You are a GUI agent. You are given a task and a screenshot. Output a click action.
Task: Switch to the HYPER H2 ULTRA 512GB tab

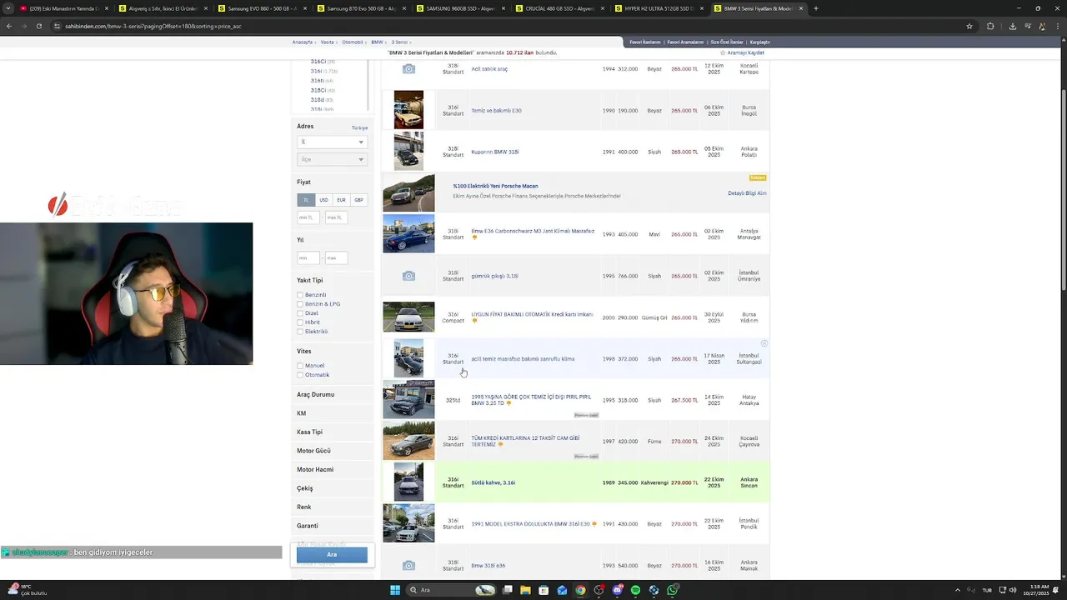pyautogui.click(x=659, y=8)
